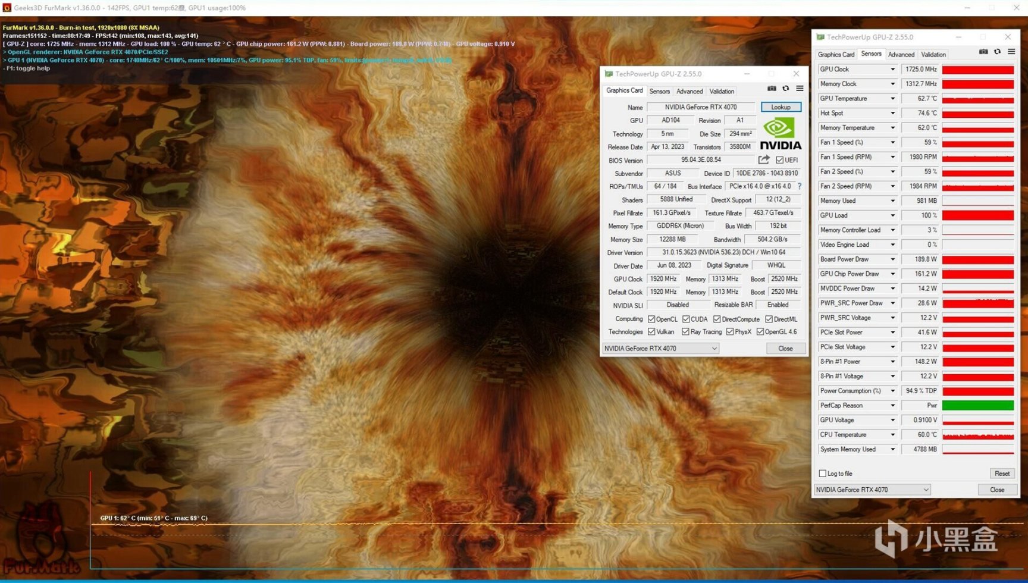
Task: Open the hamburger menu in GPU-Z Sensors window
Action: tap(1011, 52)
